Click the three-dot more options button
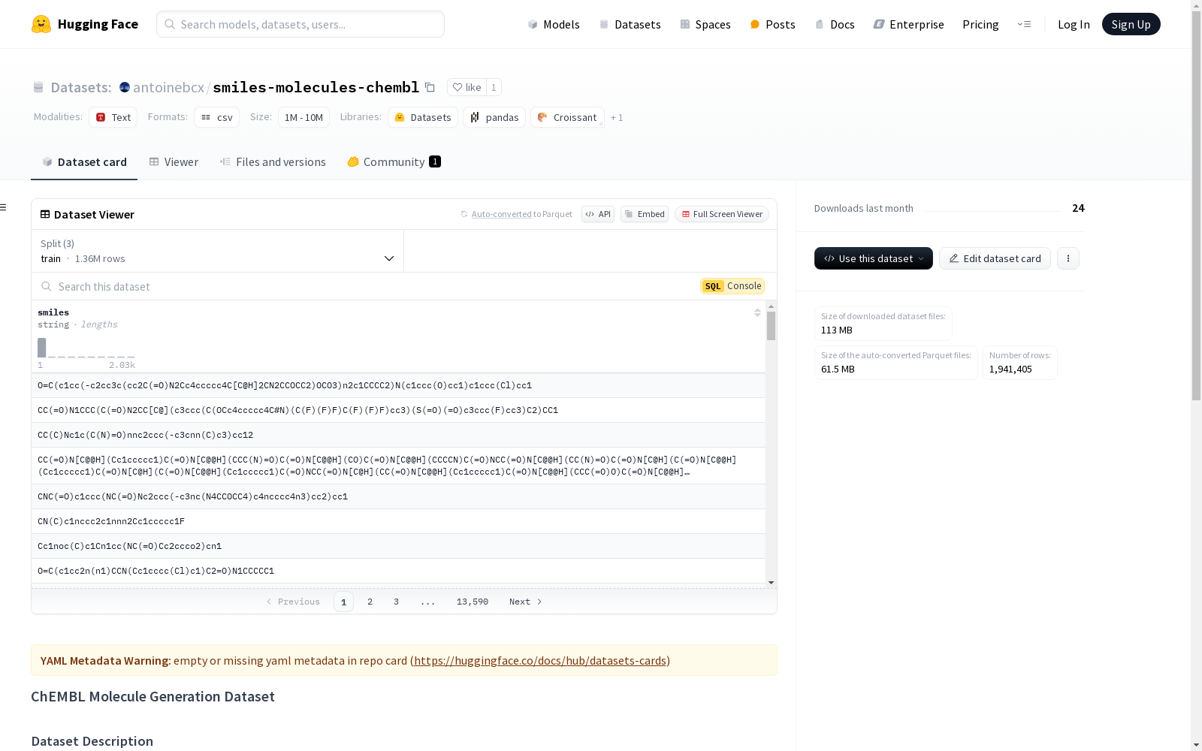The image size is (1202, 751). click(1068, 258)
